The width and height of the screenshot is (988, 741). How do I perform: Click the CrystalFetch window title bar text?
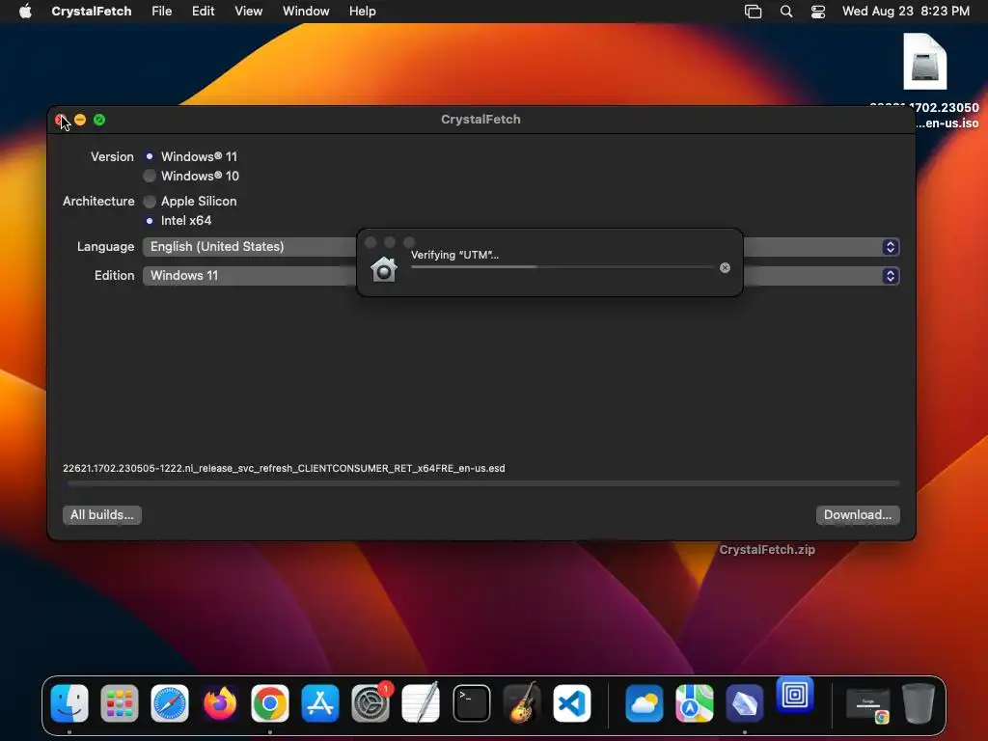tap(480, 119)
